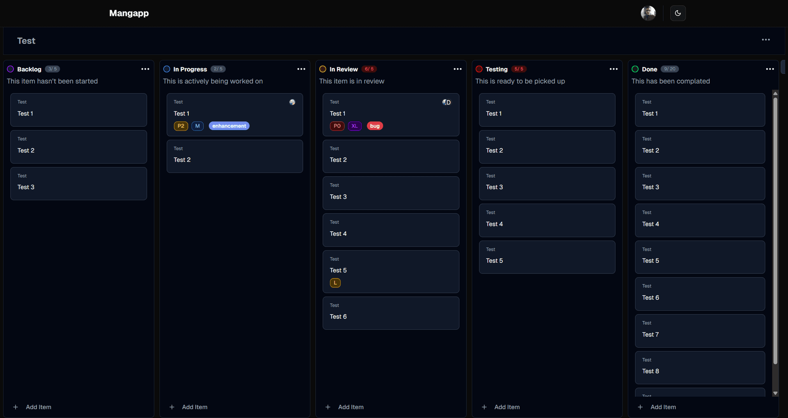
Task: Open the Backlog column menu
Action: click(145, 69)
